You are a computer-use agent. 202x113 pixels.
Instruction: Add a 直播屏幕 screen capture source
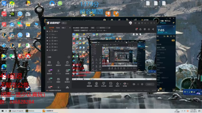[89, 84]
